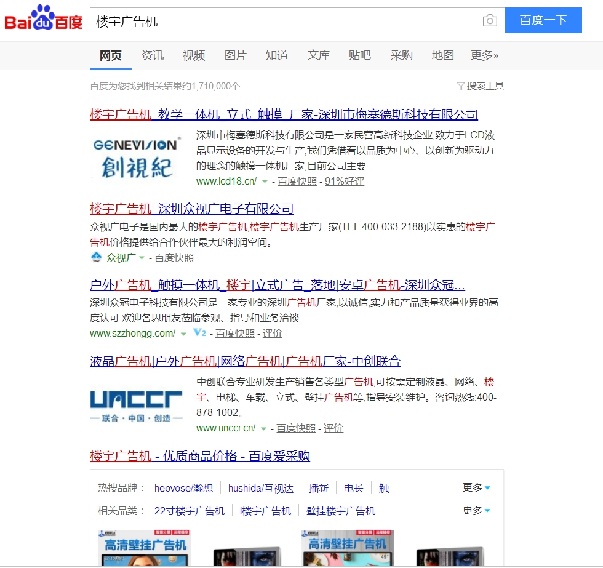
Task: Open the 地图 tab
Action: click(x=442, y=56)
